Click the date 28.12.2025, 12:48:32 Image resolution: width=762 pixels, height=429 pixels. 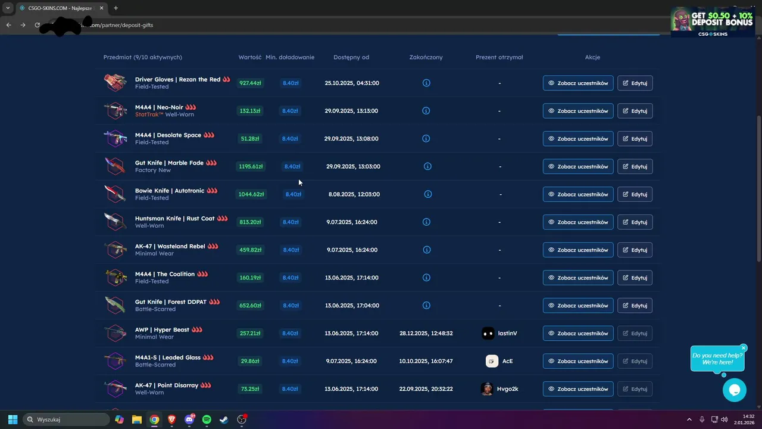click(426, 333)
